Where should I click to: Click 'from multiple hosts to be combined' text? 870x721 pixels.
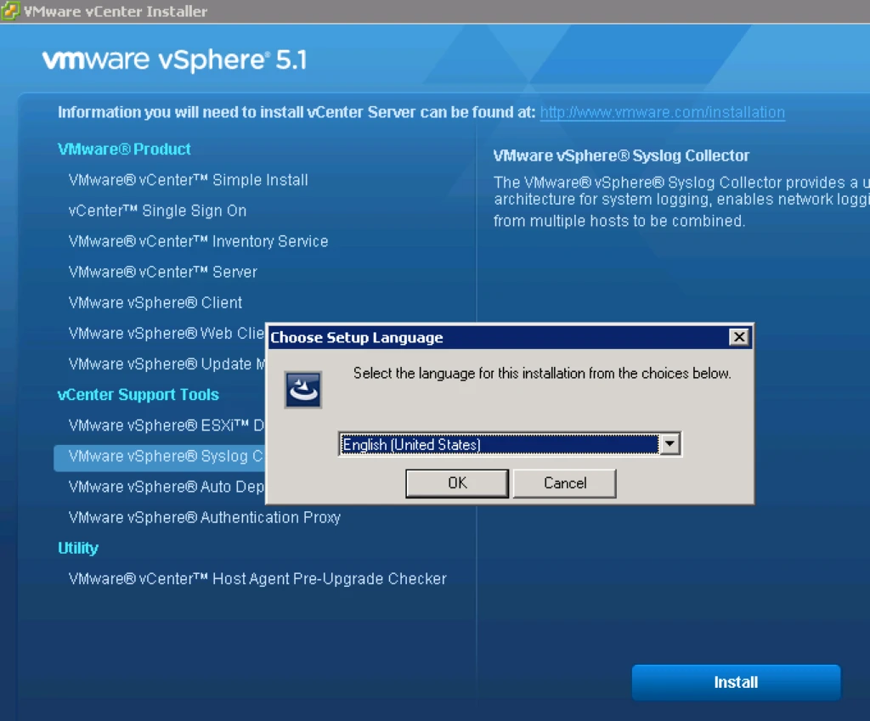click(x=619, y=221)
